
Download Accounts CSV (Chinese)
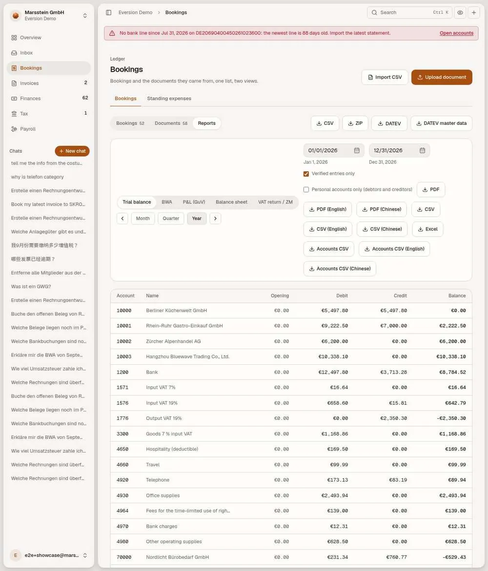340,269
